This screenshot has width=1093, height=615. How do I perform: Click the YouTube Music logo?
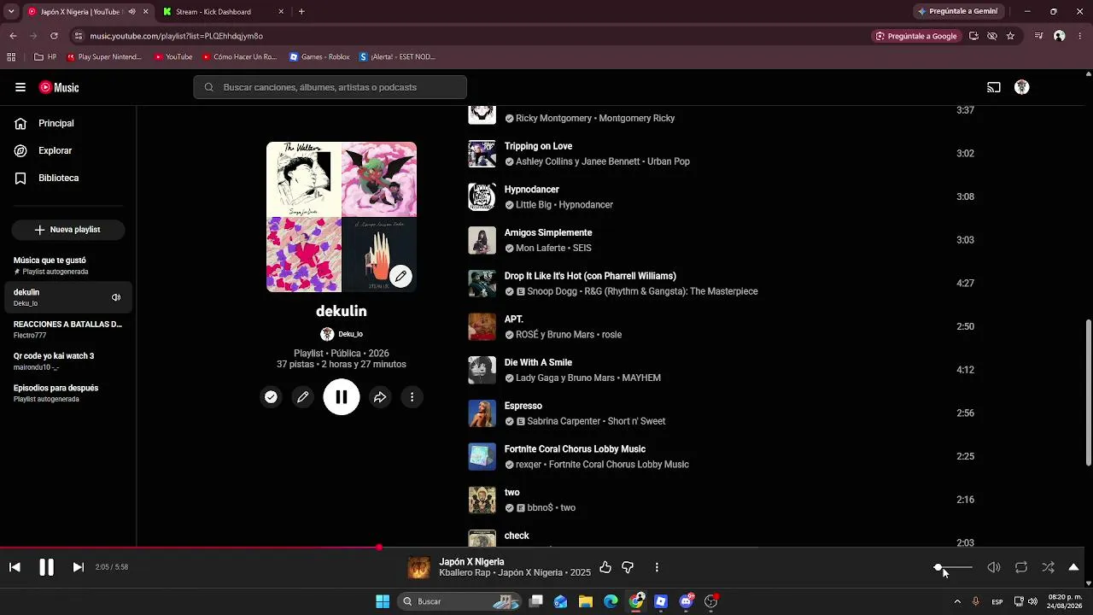(59, 87)
